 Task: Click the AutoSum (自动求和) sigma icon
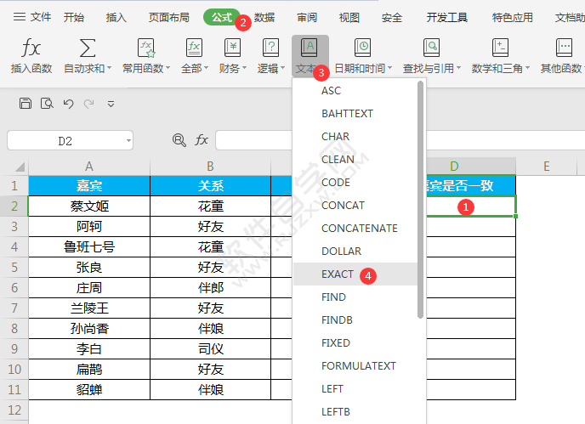click(x=88, y=48)
